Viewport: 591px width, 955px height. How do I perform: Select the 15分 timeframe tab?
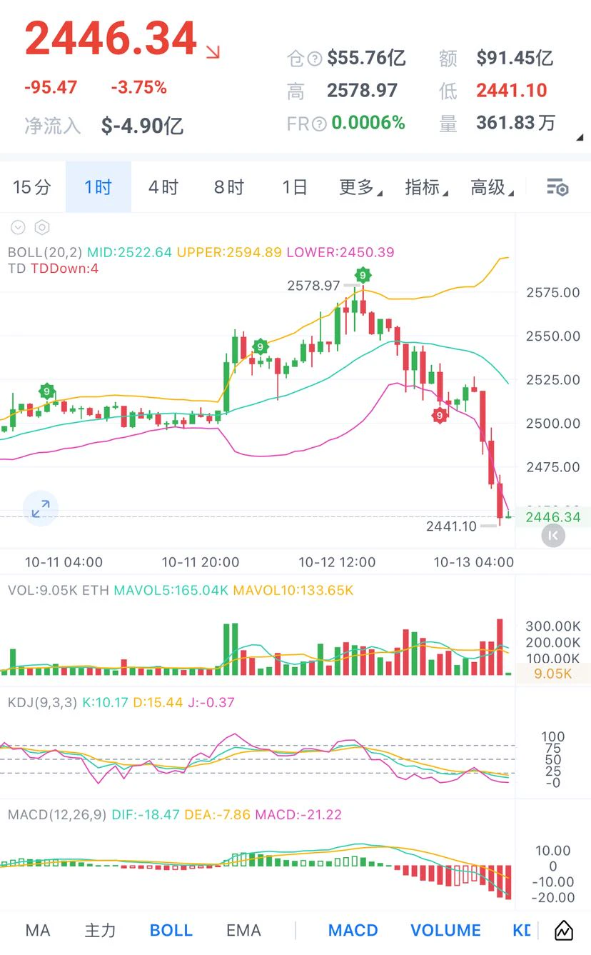pos(32,187)
